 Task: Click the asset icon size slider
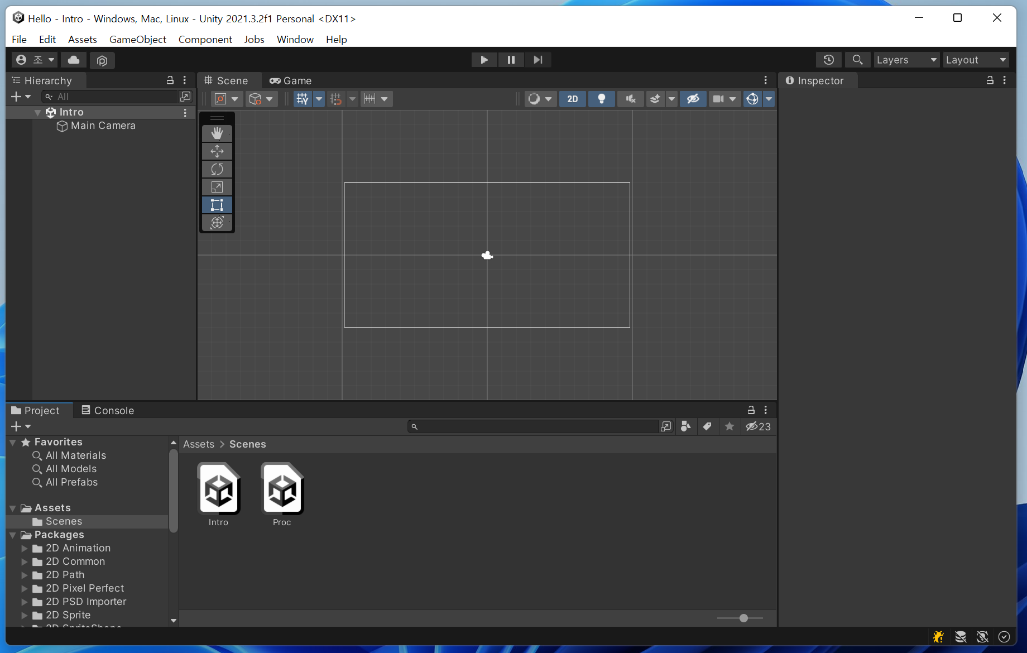pos(741,618)
